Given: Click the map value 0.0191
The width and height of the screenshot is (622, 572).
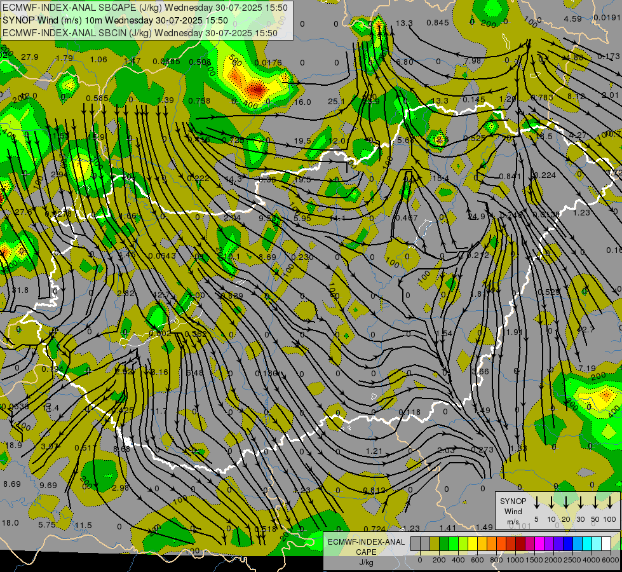Looking at the screenshot, I should click(x=607, y=17).
